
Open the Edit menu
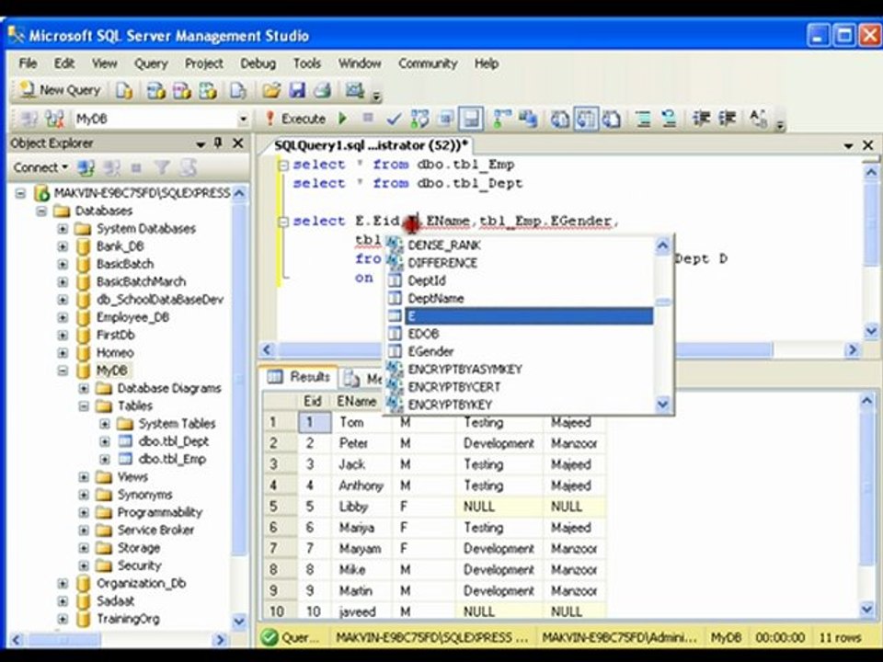[x=64, y=63]
